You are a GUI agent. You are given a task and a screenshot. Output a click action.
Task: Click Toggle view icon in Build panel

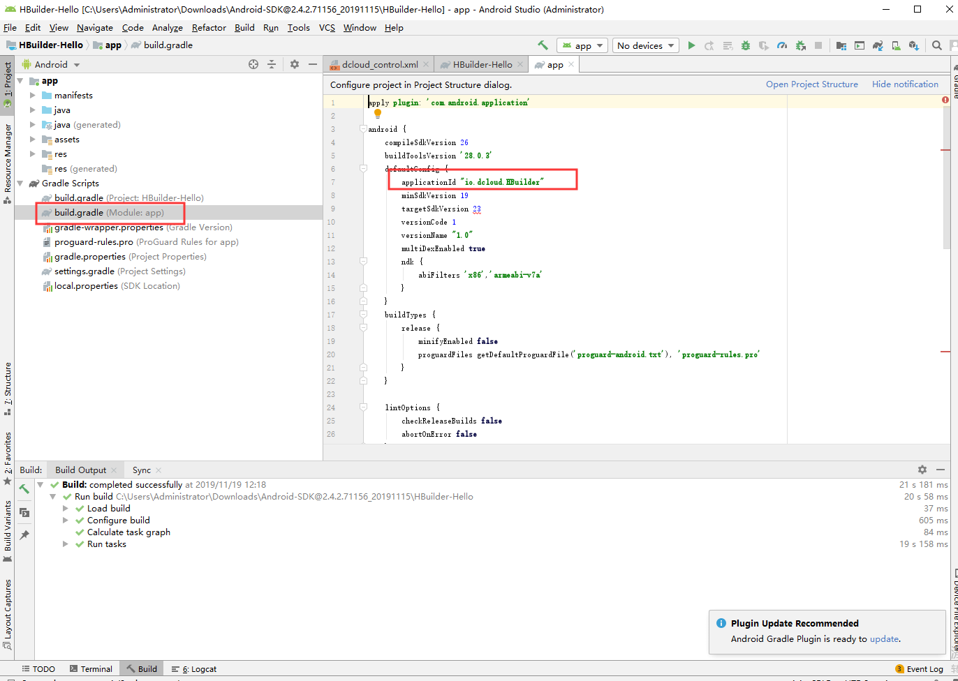tap(24, 512)
